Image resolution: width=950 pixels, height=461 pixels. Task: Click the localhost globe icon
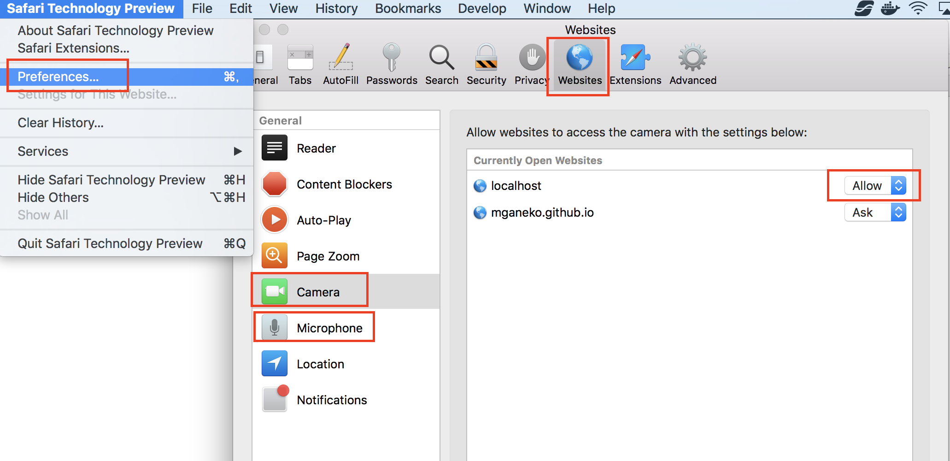(480, 186)
